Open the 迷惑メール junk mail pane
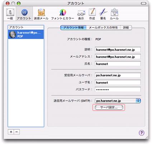The image size is (152, 145). [x=41, y=14]
